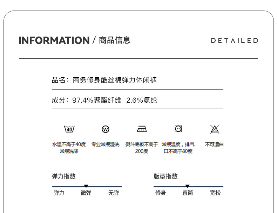Click the 水温不高于40度 常规洗涤 caption
Screen dimensions: 277x213
pyautogui.click(x=69, y=148)
